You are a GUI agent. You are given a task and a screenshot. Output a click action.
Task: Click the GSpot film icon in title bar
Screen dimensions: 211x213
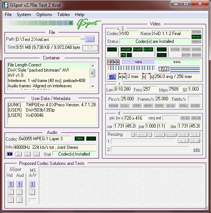[x=6, y=5]
